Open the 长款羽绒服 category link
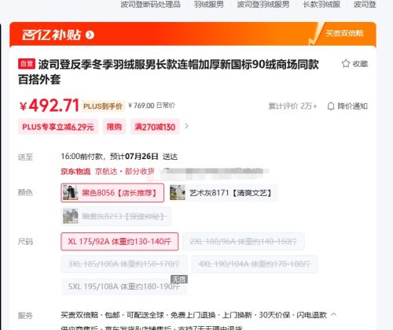 coord(321,5)
